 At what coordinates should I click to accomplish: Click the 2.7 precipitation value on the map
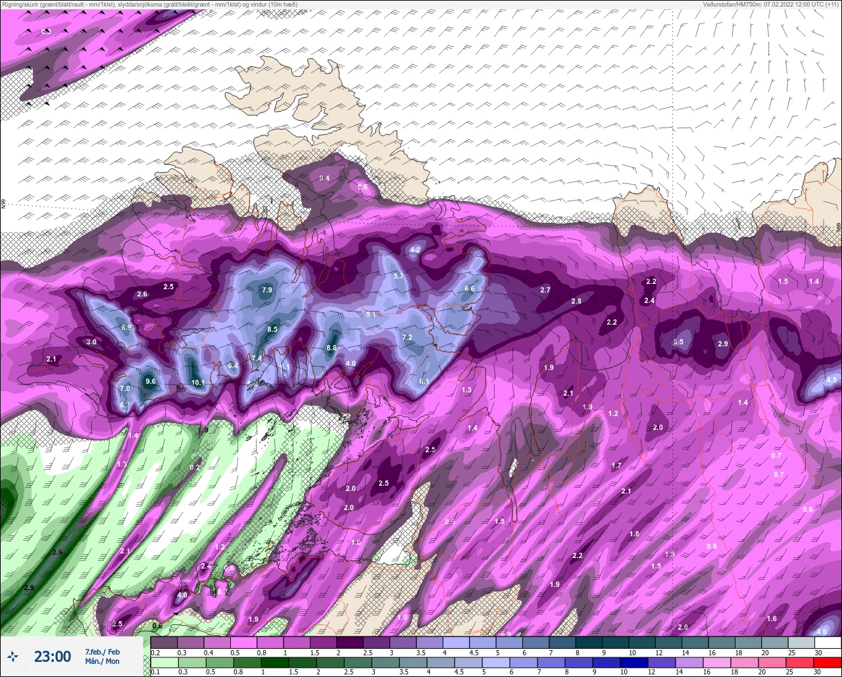click(x=545, y=290)
